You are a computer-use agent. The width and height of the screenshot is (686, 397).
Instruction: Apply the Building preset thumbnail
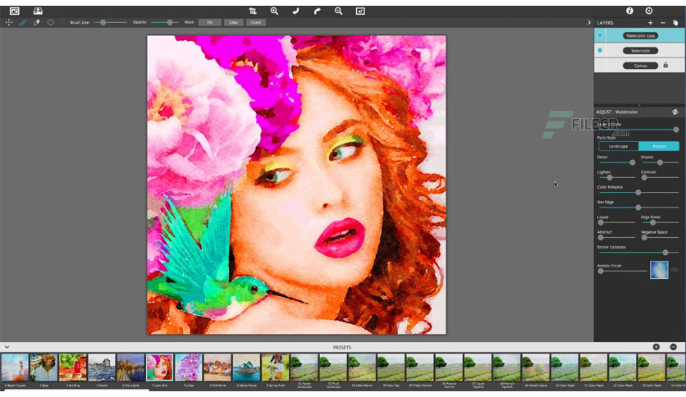(x=73, y=367)
